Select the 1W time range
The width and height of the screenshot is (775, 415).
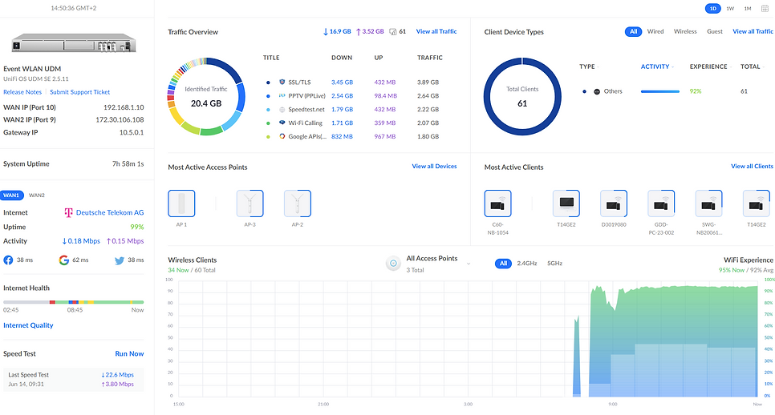tap(730, 8)
